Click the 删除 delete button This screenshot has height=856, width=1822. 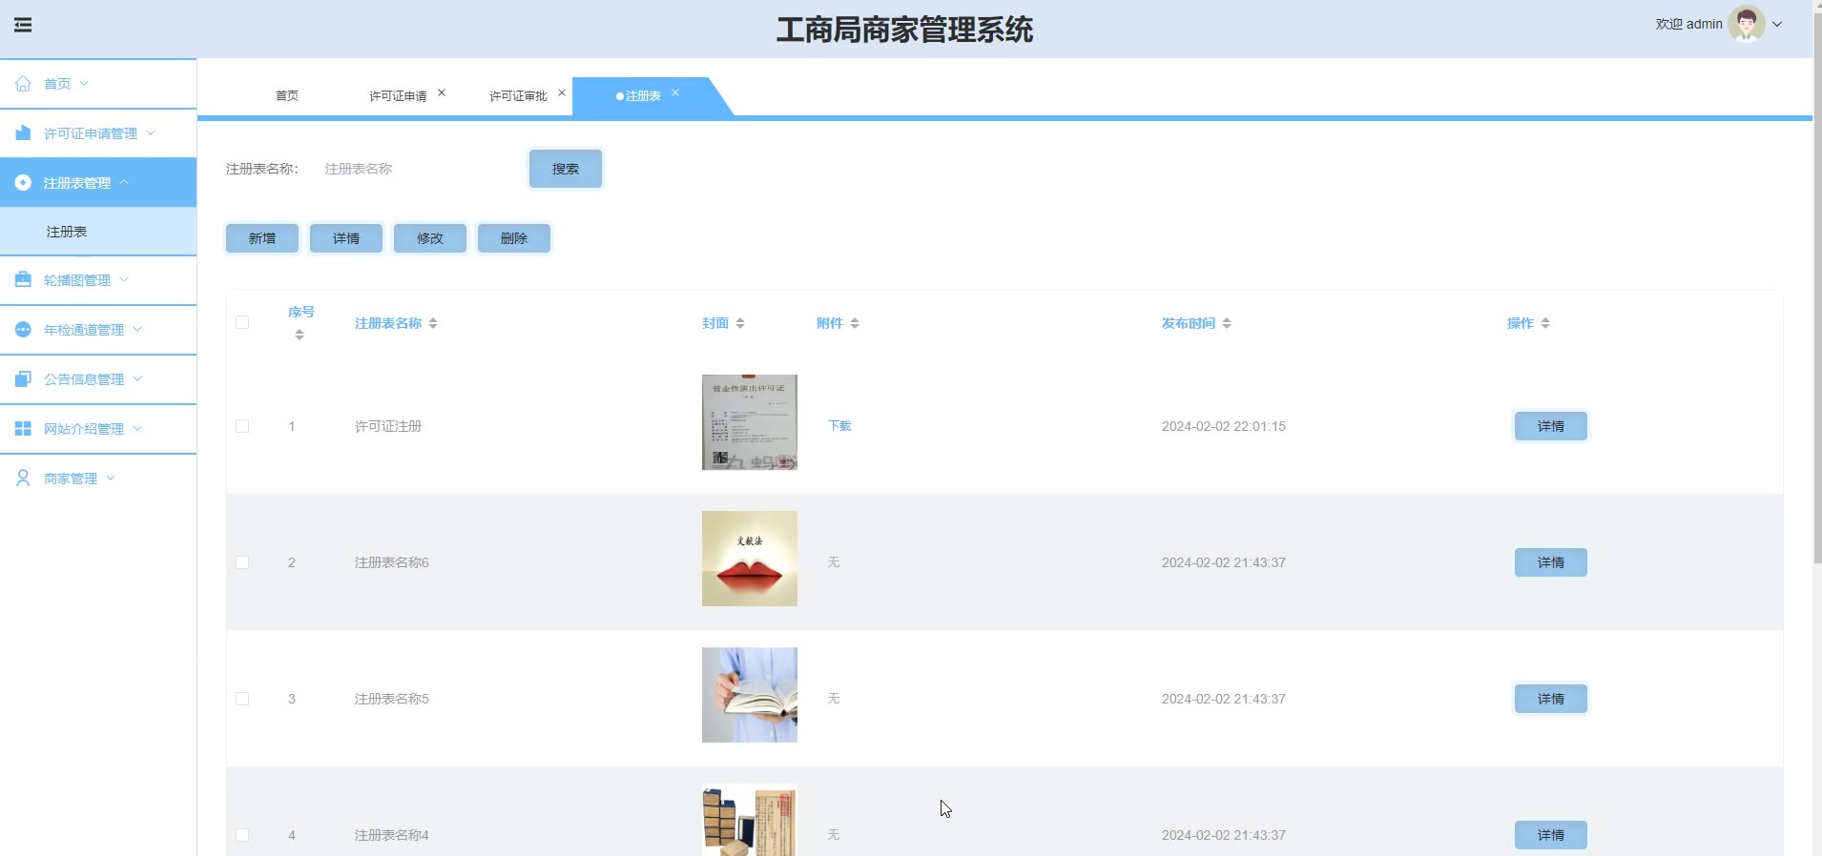coord(514,238)
